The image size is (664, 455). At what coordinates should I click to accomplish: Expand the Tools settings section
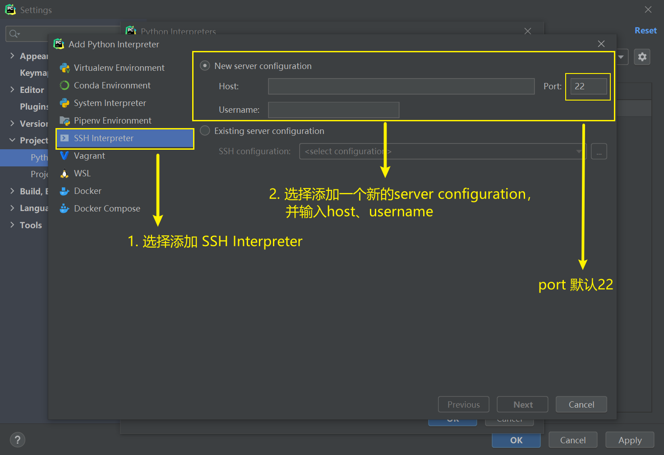pos(12,225)
